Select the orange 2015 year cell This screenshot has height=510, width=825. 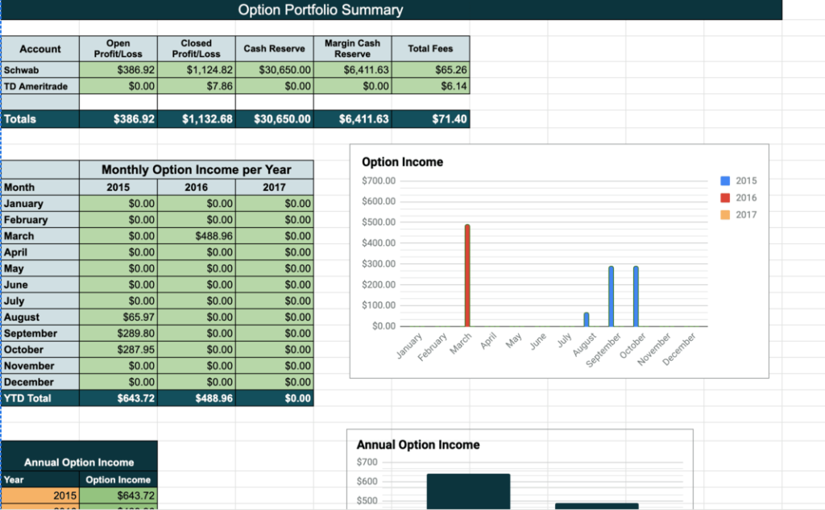click(40, 495)
